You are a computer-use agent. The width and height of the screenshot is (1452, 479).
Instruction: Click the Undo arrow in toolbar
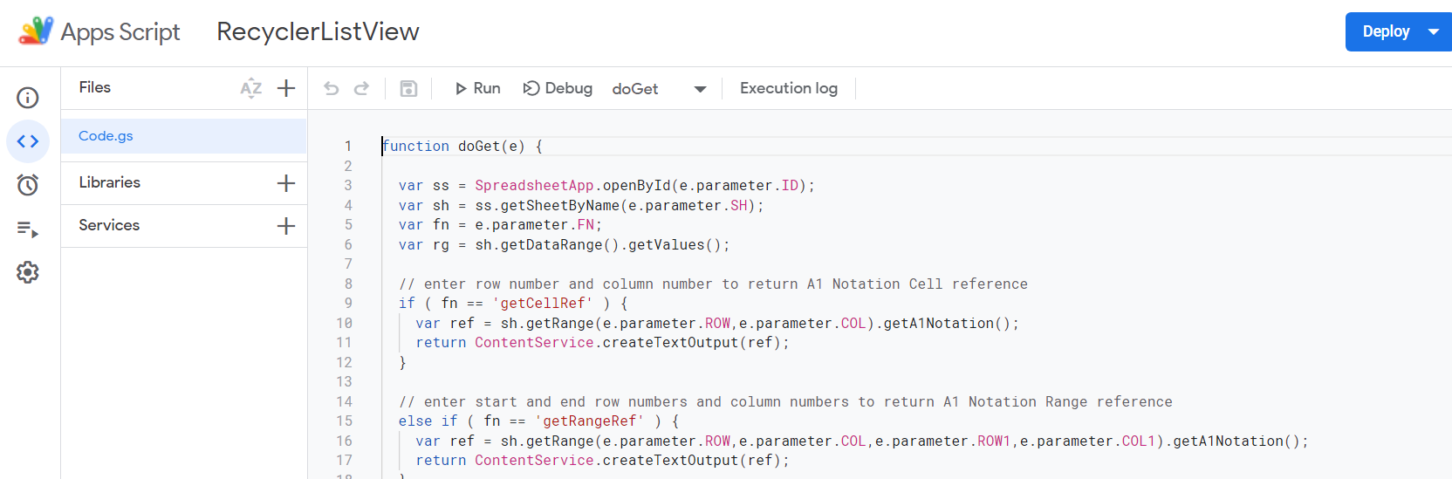point(331,88)
